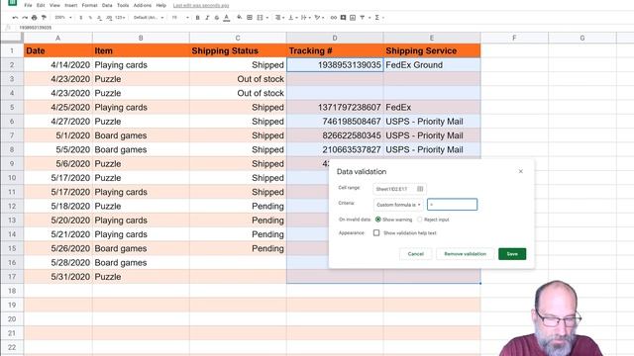Format as currency icon
This screenshot has height=356, width=634.
[81, 18]
